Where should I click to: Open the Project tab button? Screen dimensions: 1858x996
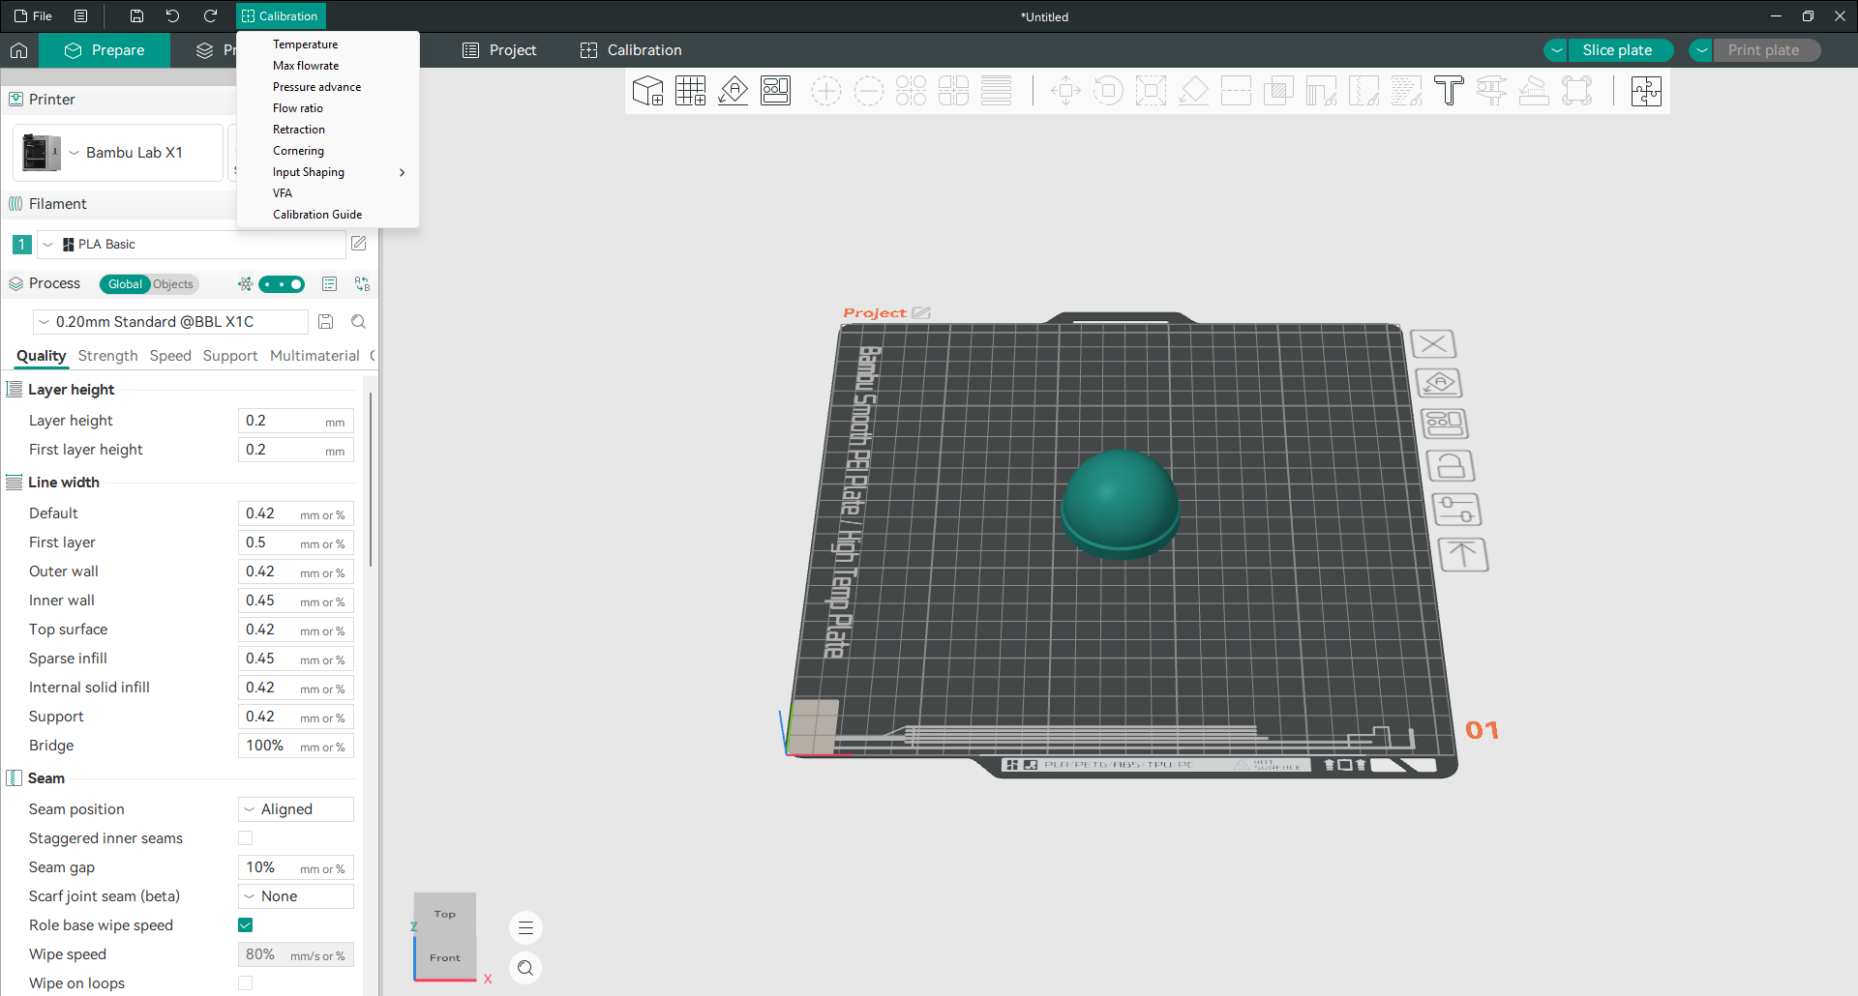point(499,50)
